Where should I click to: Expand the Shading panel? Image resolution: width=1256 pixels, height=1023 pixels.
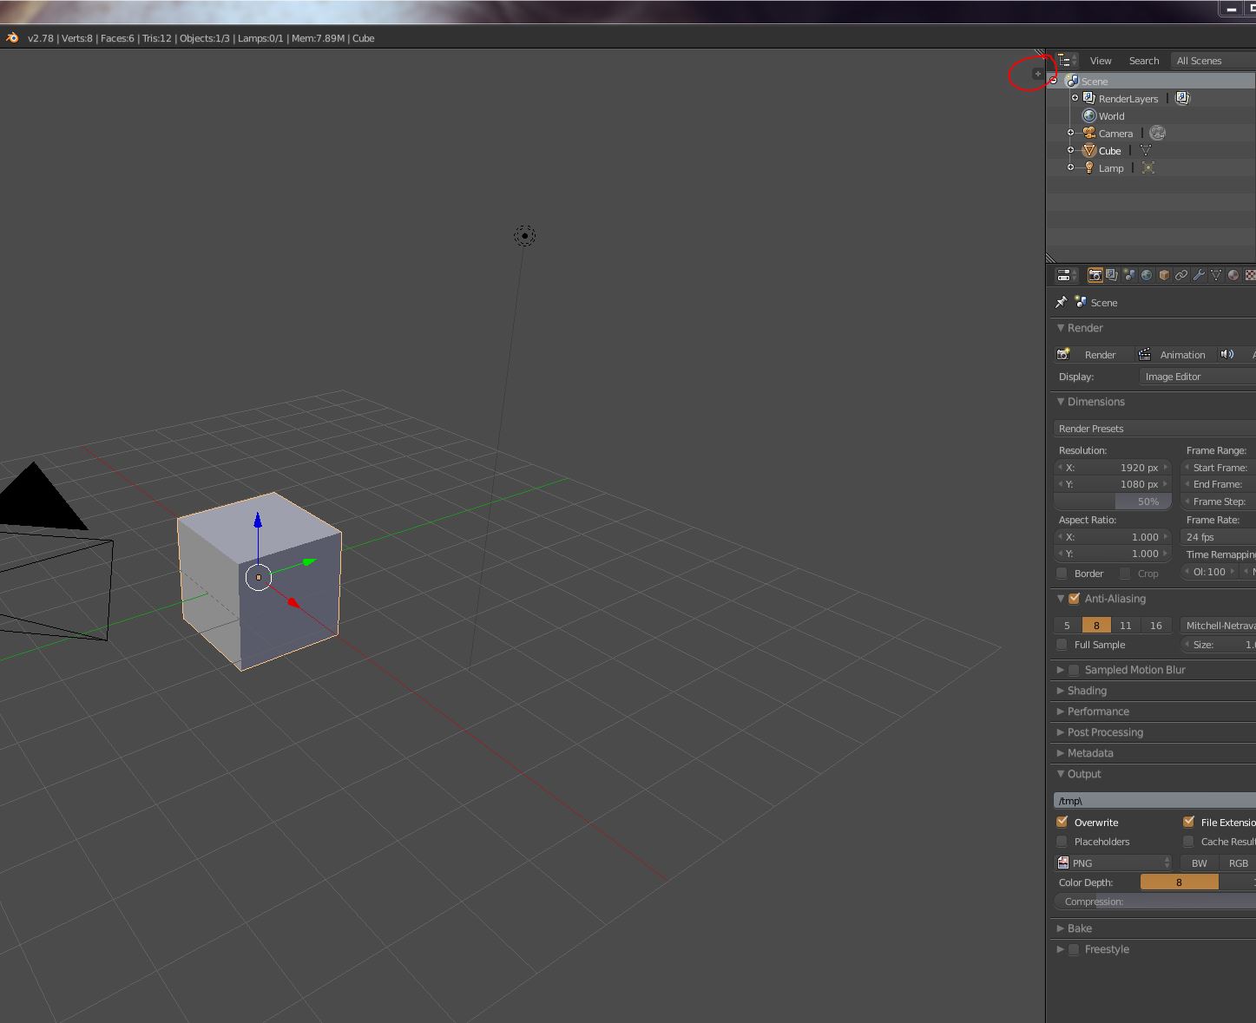(x=1087, y=691)
